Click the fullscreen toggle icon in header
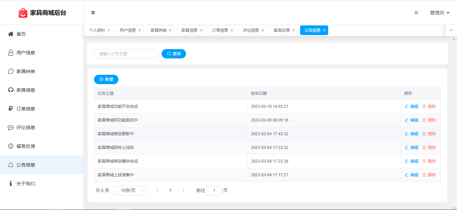 click(416, 13)
